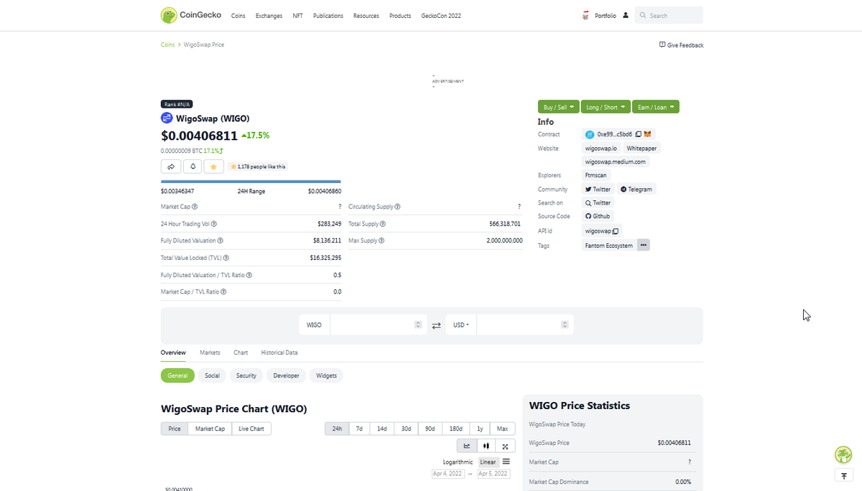Click the chart start date Apr 4, 2022 field

click(x=448, y=474)
